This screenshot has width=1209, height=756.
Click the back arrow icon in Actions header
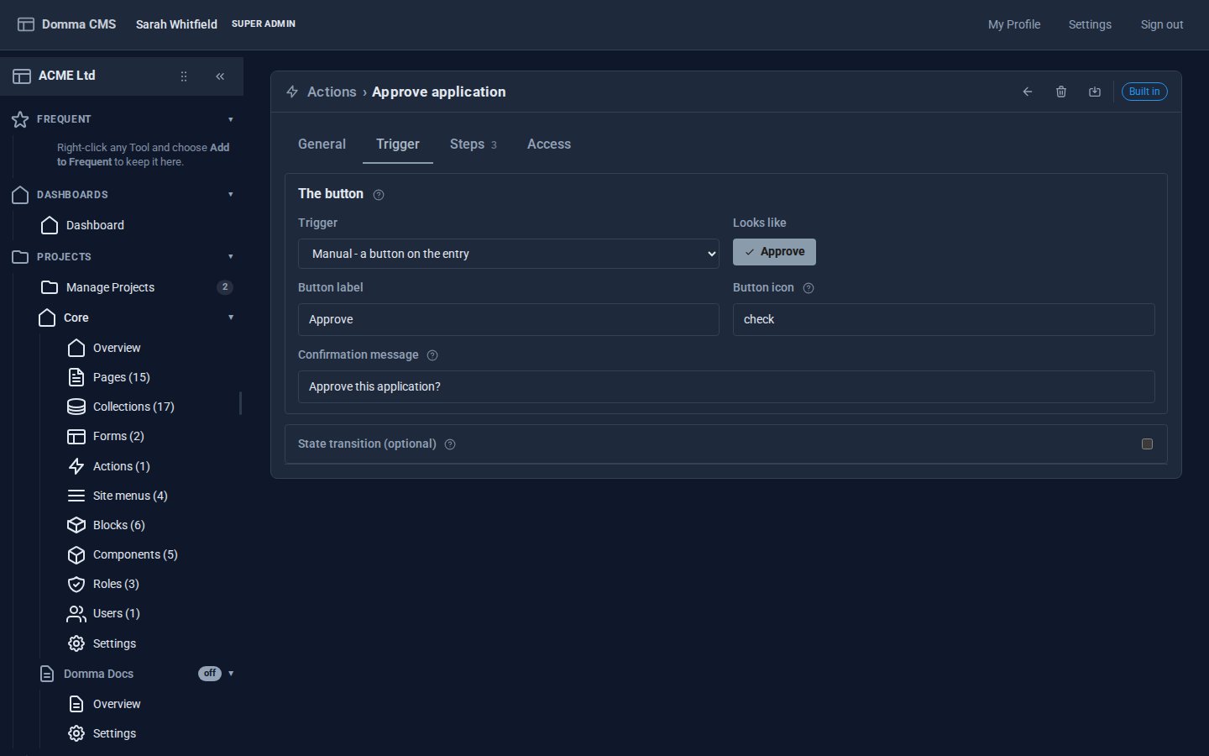click(x=1028, y=92)
